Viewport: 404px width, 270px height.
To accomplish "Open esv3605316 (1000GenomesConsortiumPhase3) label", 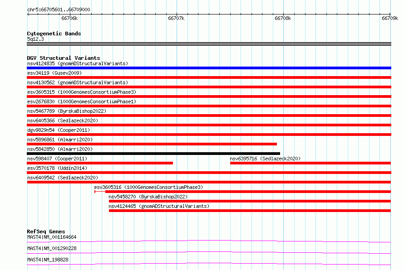I will pyautogui.click(x=148, y=187).
